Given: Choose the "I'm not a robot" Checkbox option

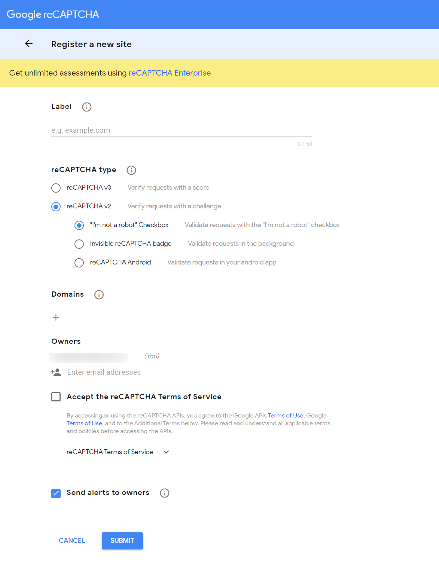Looking at the screenshot, I should (x=79, y=225).
